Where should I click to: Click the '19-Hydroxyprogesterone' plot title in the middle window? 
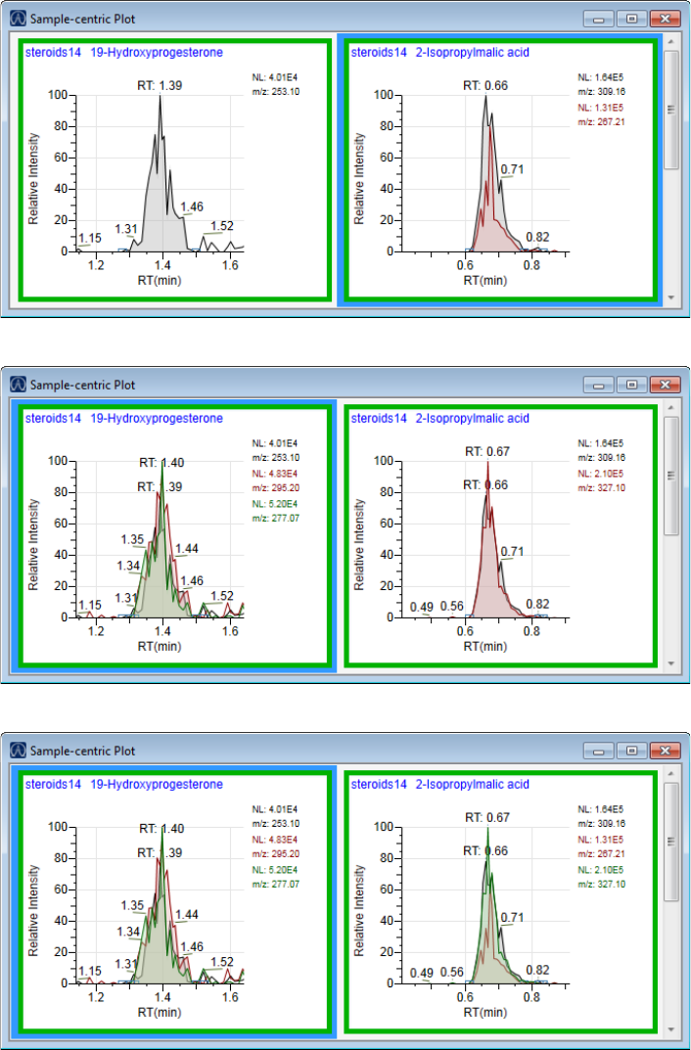coord(156,418)
